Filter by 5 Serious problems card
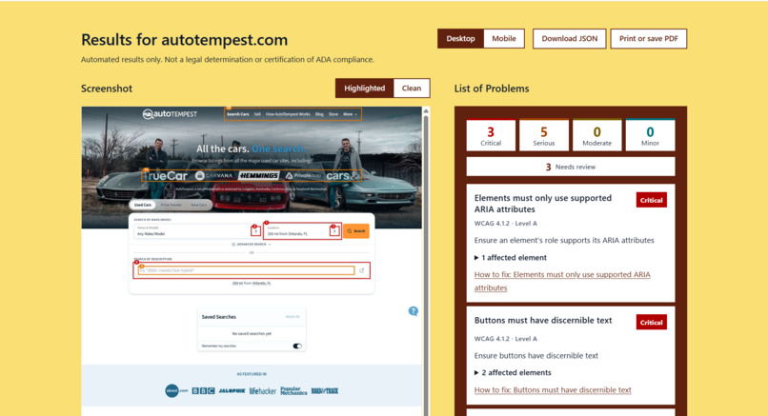The image size is (768, 416). point(544,135)
